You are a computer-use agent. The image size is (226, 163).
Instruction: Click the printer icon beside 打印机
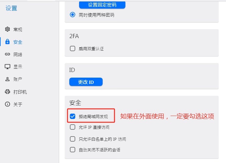(8, 92)
